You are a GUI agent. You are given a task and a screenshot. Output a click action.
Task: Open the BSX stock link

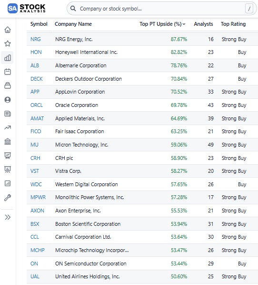point(35,224)
